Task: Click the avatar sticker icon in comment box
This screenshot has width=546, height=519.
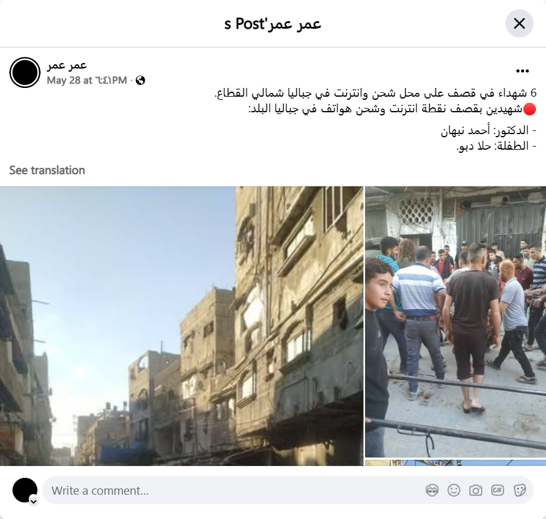Action: 432,490
